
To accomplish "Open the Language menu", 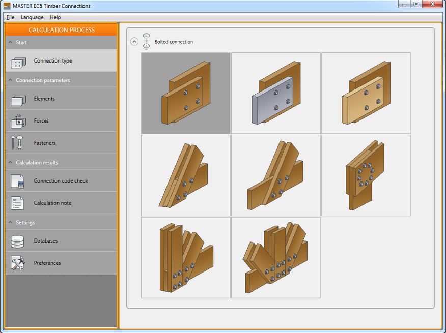I will tap(32, 17).
